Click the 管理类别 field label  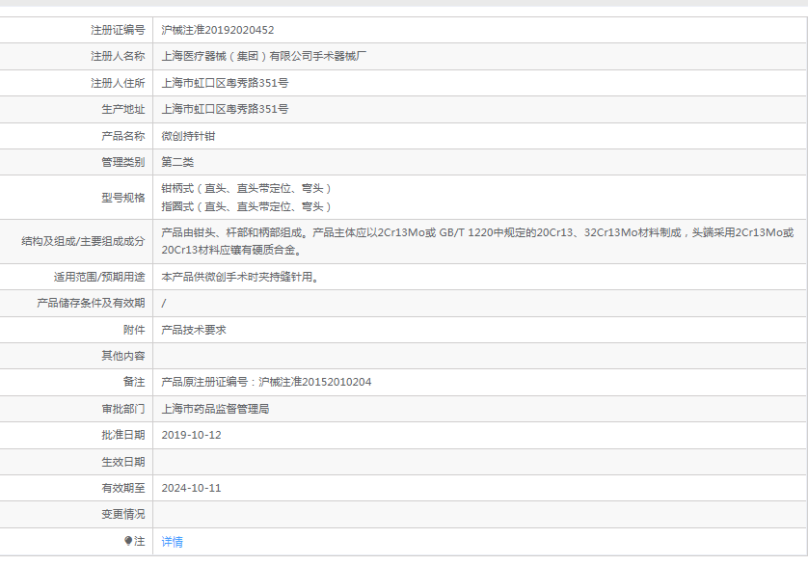(x=123, y=162)
